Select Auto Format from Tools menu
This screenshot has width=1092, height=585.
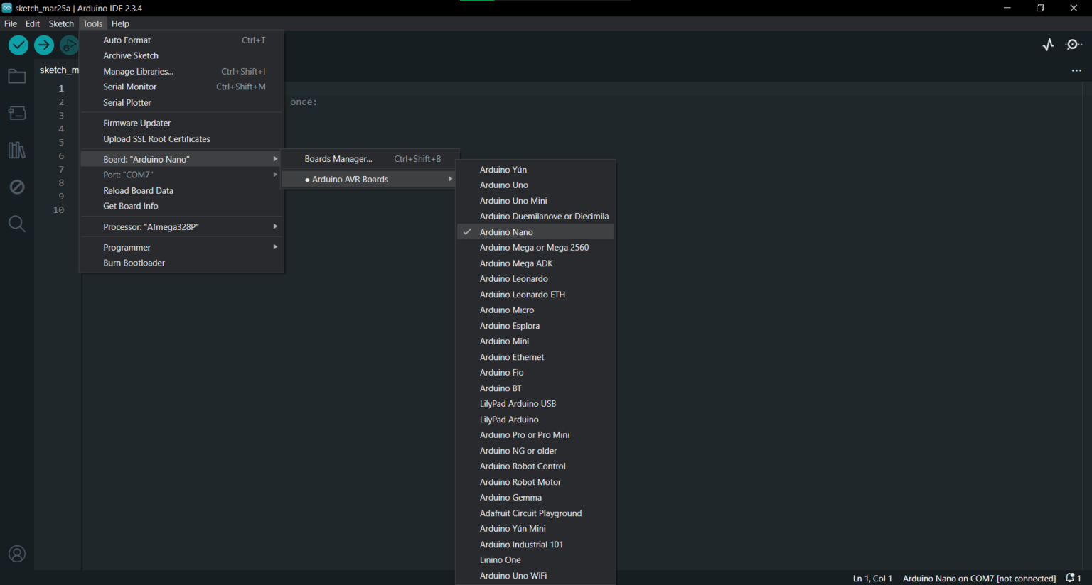127,40
